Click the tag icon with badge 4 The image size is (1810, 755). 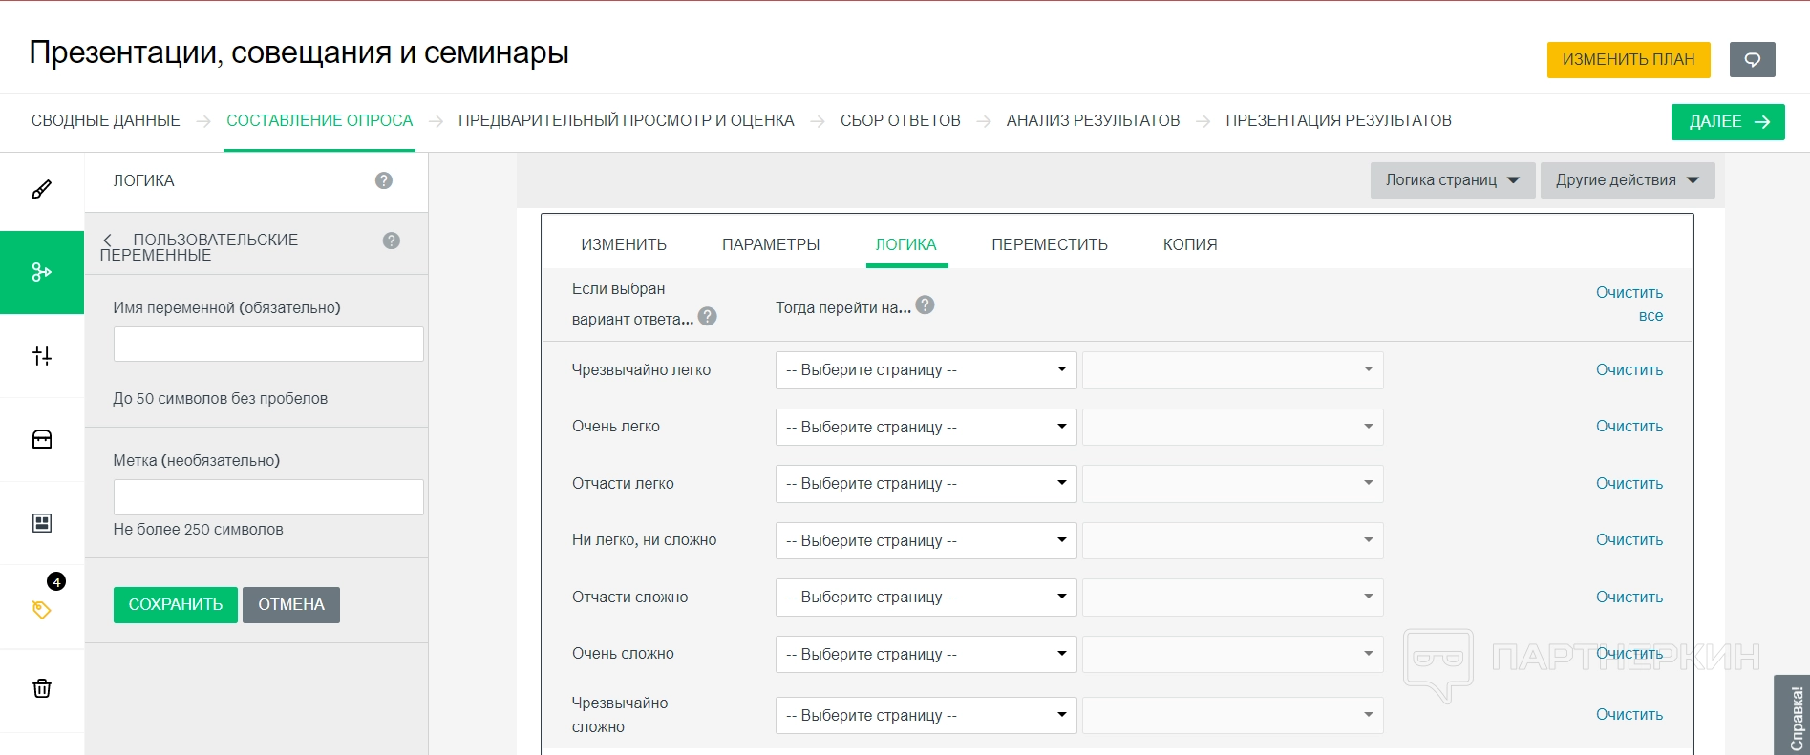[42, 609]
